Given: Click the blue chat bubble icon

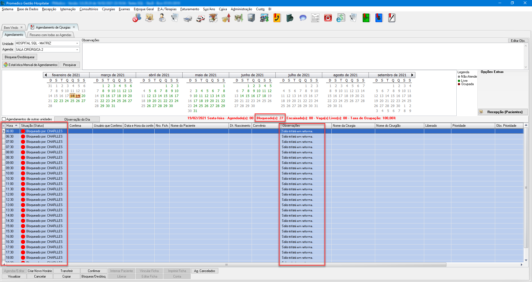Looking at the screenshot, I should [303, 18].
